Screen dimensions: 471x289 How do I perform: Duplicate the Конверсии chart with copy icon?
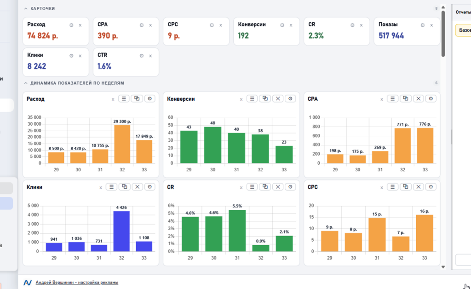(x=265, y=98)
